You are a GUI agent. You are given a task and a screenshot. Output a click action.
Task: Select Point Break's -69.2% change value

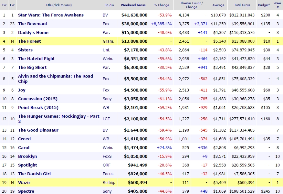(x=165, y=107)
